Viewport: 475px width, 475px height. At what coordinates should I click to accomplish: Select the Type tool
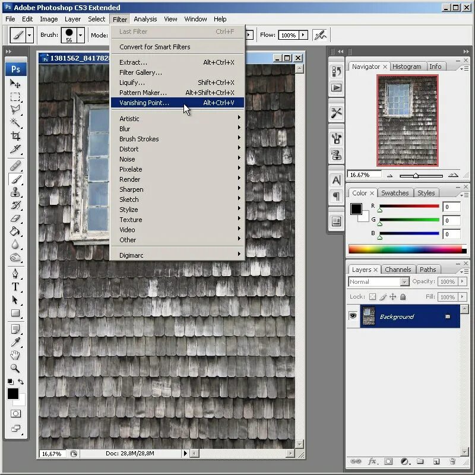[x=15, y=287]
